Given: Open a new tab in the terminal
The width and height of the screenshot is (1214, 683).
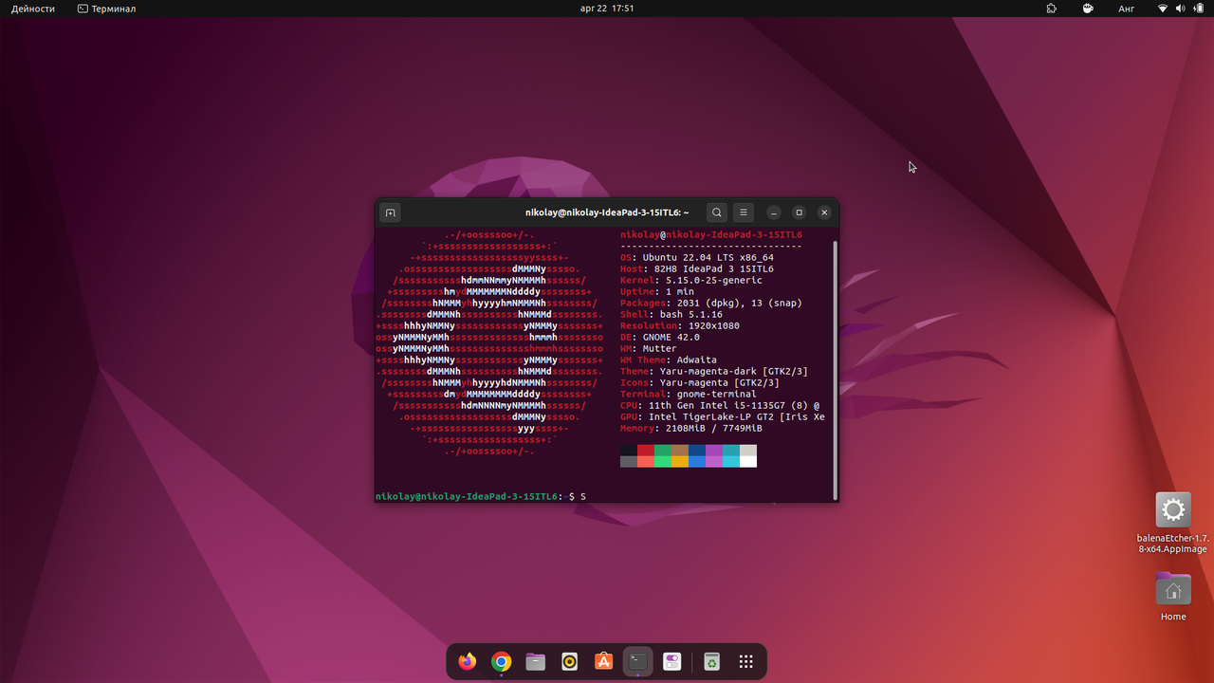Looking at the screenshot, I should point(390,212).
